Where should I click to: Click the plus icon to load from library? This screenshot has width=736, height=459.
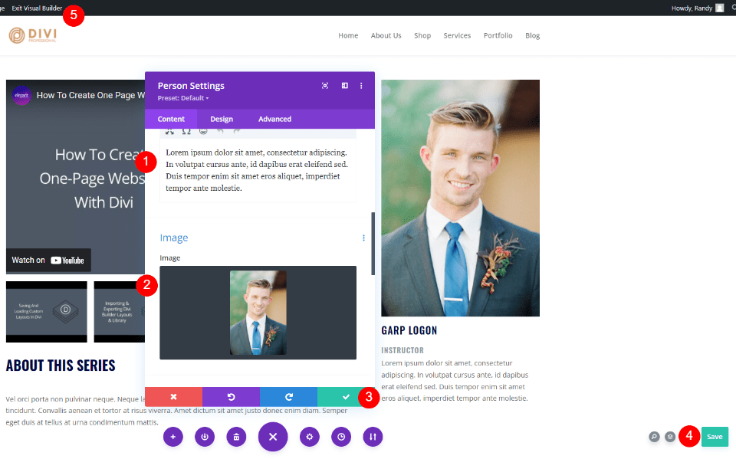coord(173,437)
